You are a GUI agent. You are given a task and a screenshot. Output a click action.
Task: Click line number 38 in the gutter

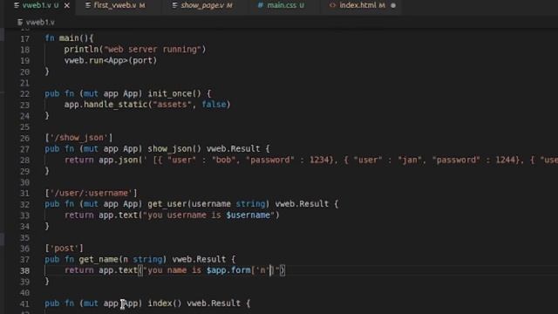[24, 270]
